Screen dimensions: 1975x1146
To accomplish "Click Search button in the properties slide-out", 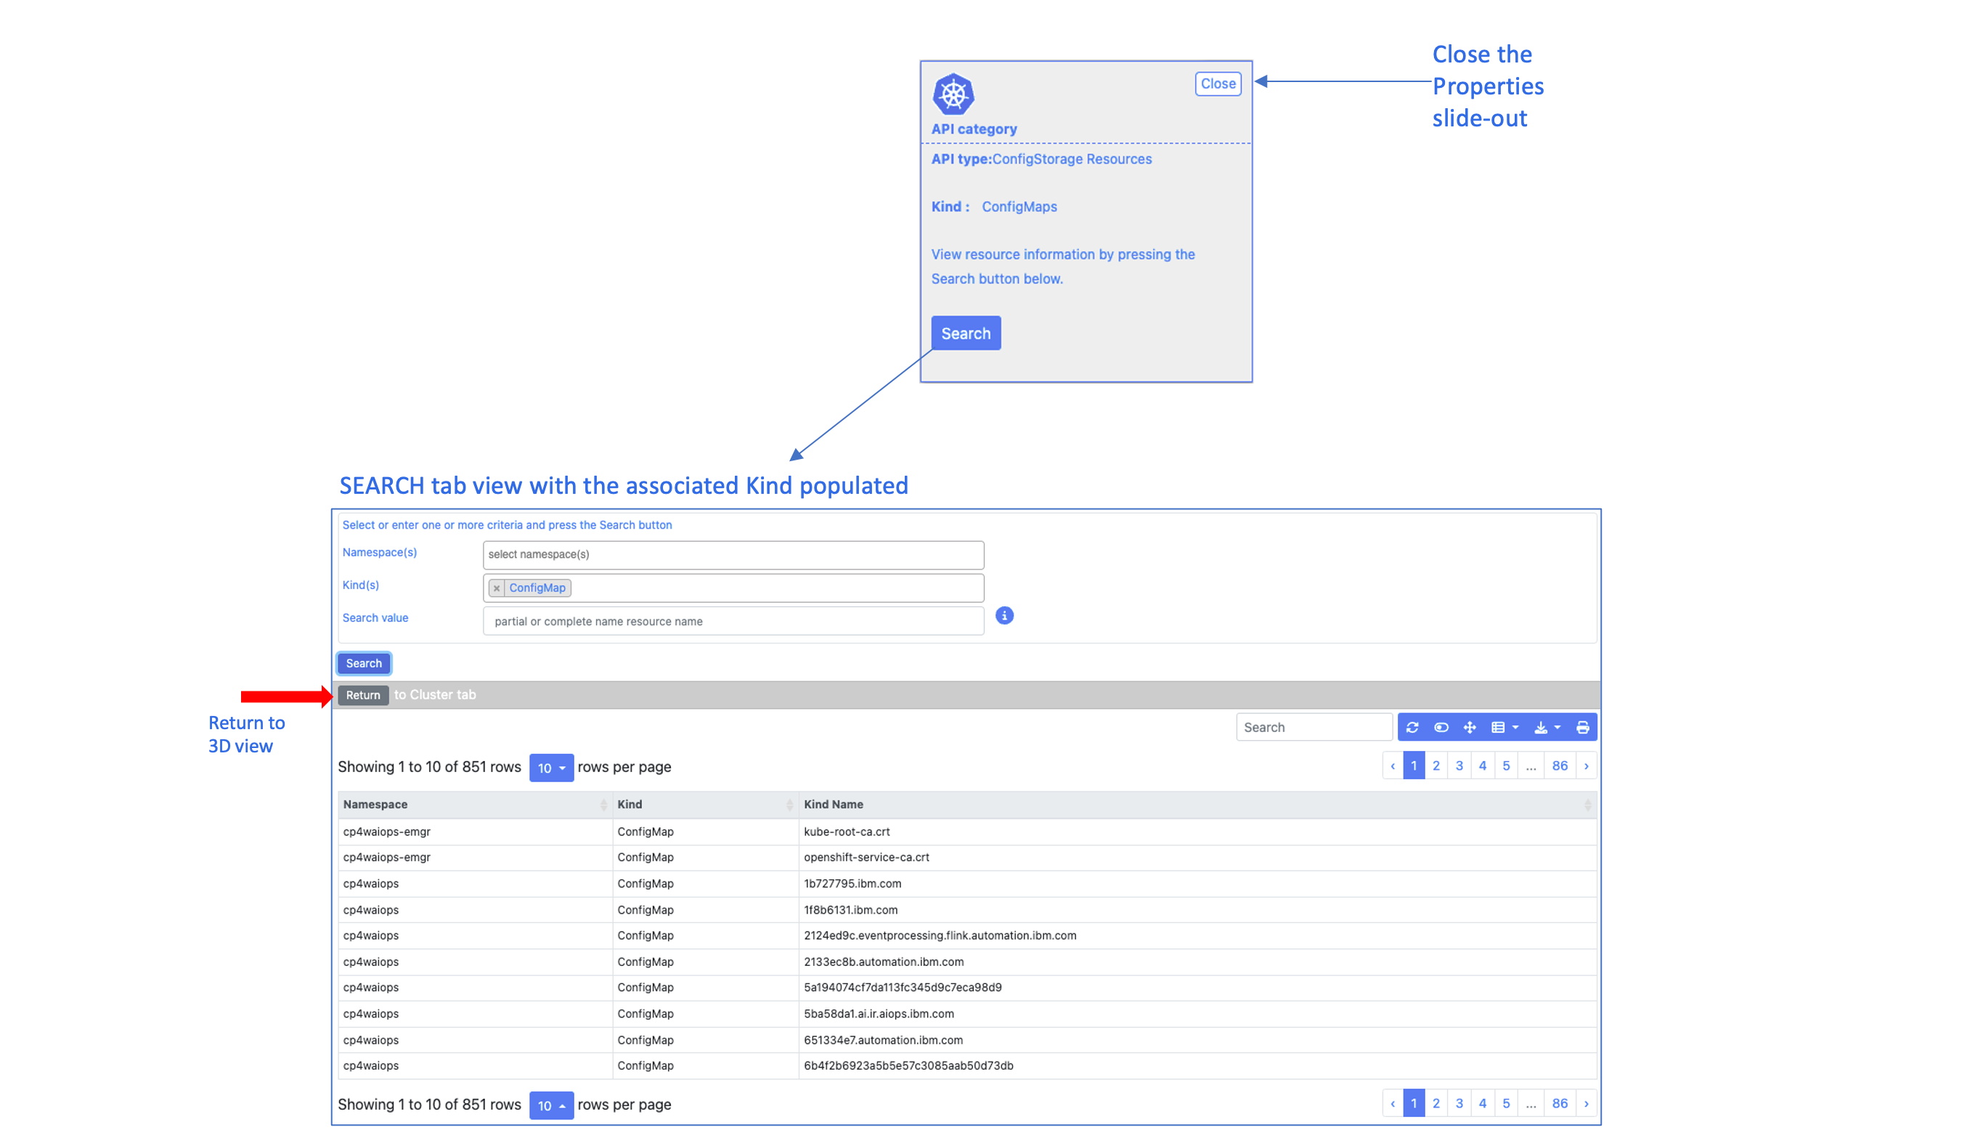I will click(x=966, y=333).
